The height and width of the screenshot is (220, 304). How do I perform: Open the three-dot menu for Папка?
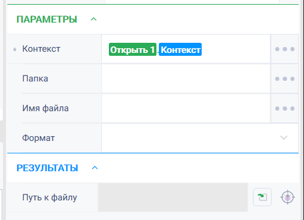click(x=284, y=78)
